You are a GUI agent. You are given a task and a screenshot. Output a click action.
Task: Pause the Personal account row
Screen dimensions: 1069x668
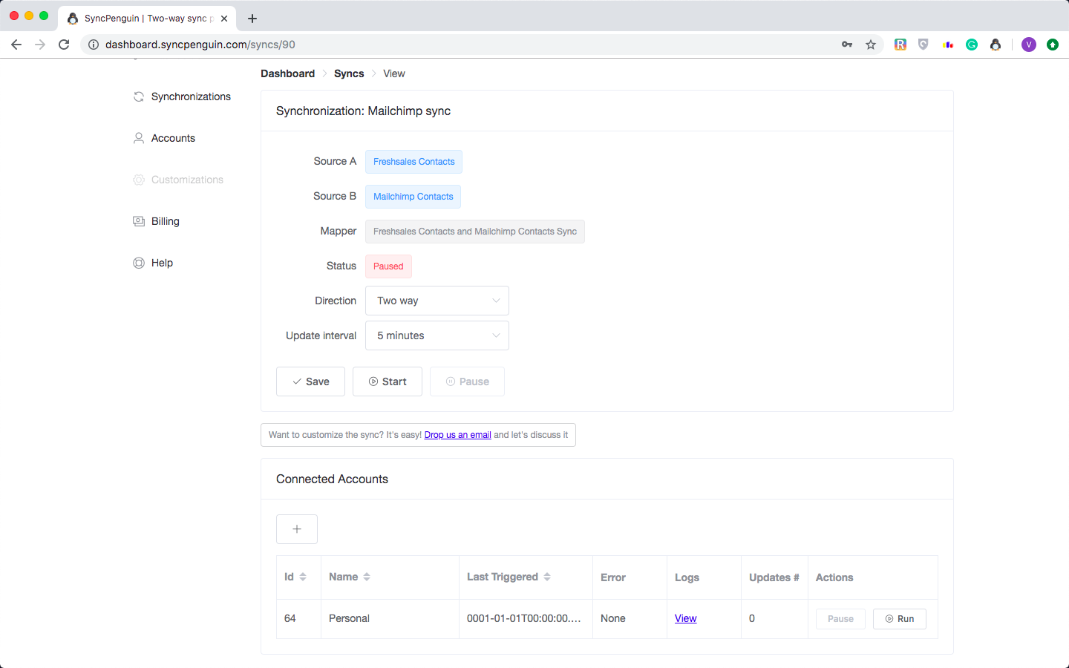[x=840, y=619]
